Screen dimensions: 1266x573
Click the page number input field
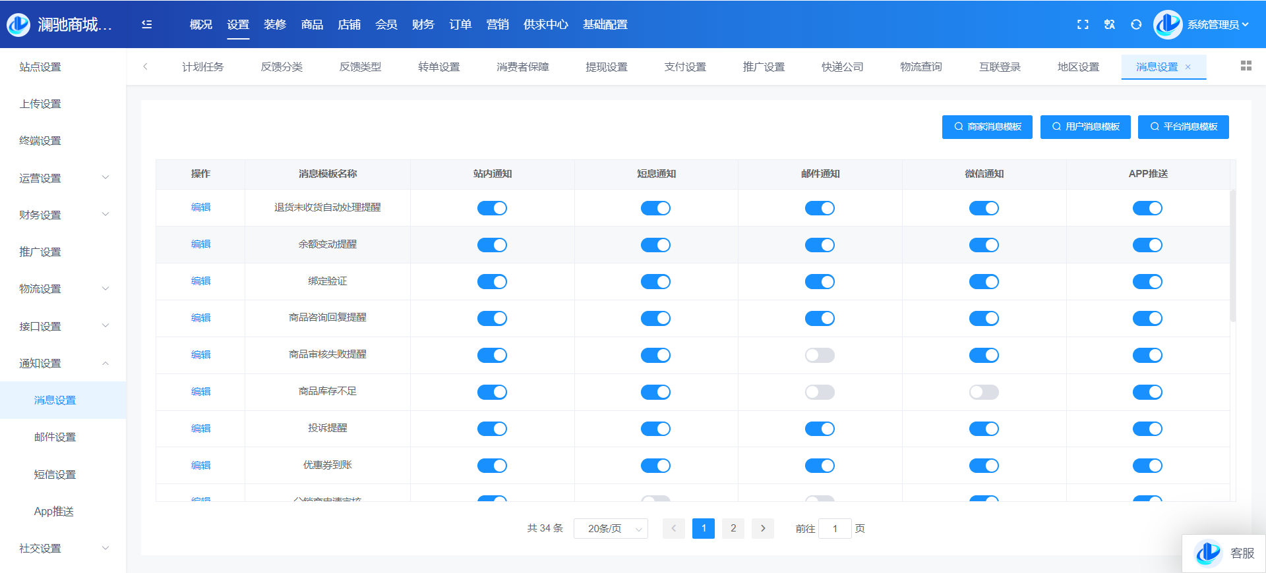pyautogui.click(x=835, y=528)
